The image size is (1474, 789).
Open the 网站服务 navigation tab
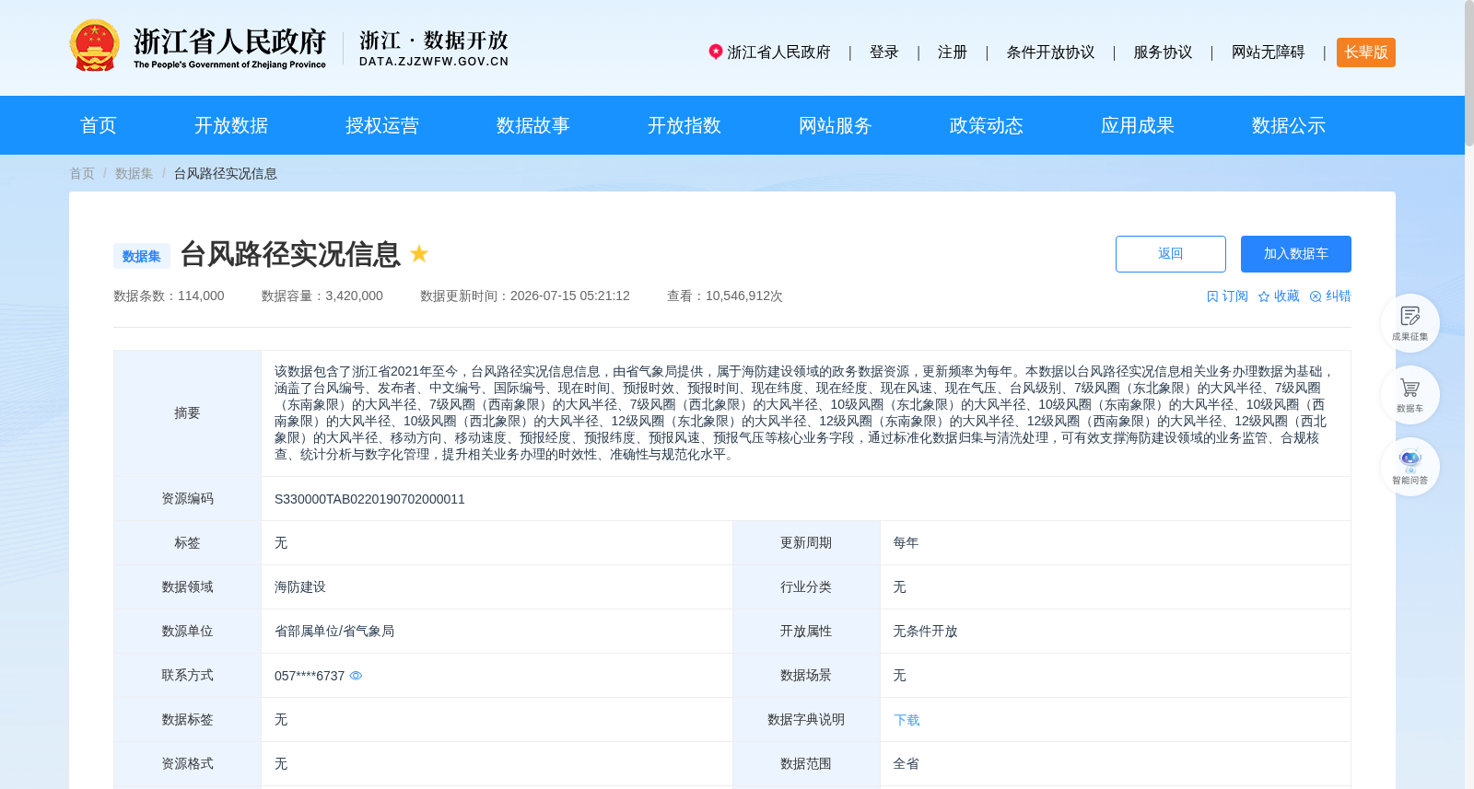(x=836, y=125)
